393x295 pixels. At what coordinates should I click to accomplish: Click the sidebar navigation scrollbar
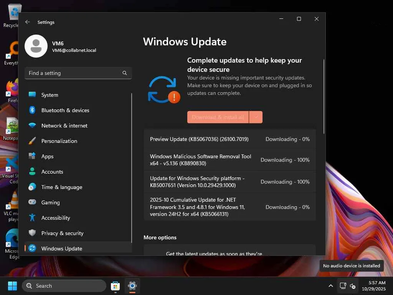pos(131,167)
